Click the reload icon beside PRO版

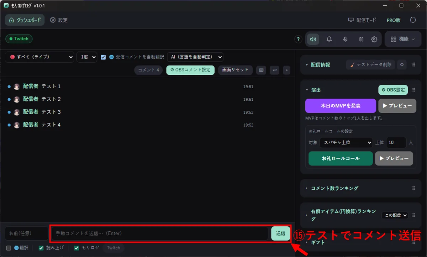pyautogui.click(x=413, y=20)
